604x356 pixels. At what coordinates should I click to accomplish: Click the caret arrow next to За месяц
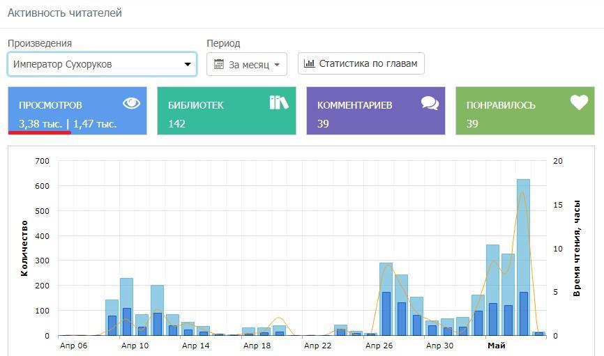pos(277,65)
